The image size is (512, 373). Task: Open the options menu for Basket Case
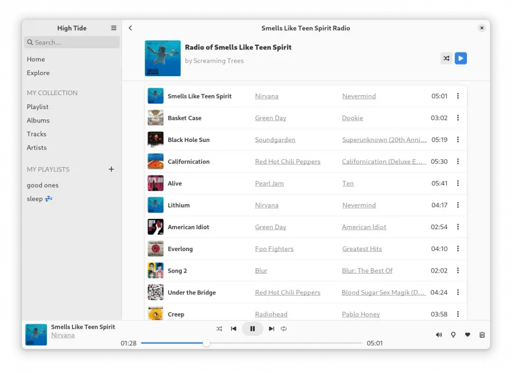coord(458,118)
